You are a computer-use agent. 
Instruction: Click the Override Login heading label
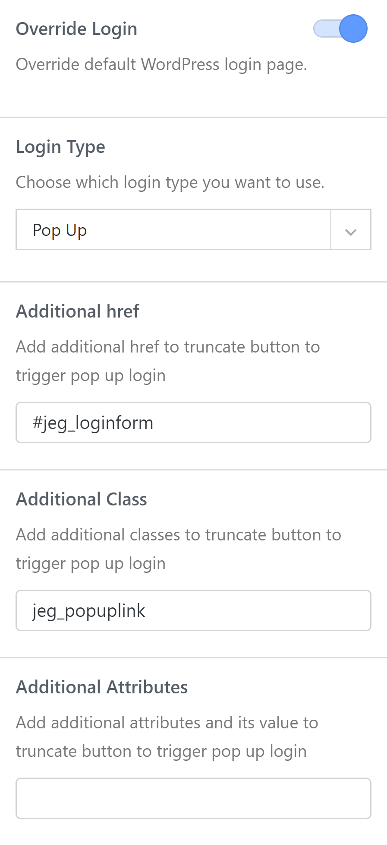coord(76,29)
